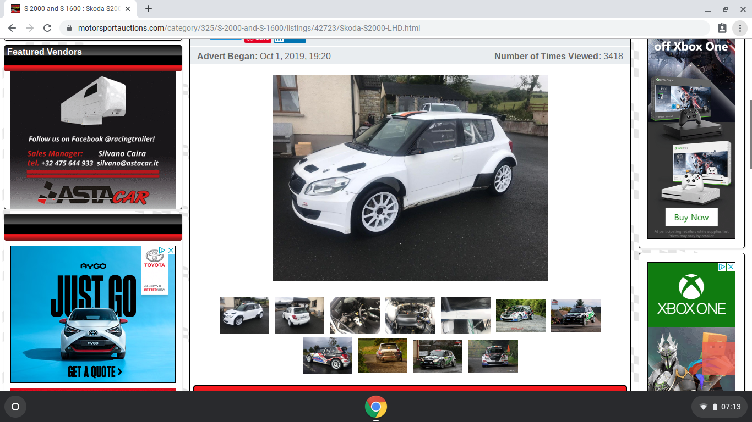Open a new tab with the plus icon
The image size is (752, 422).
(149, 9)
